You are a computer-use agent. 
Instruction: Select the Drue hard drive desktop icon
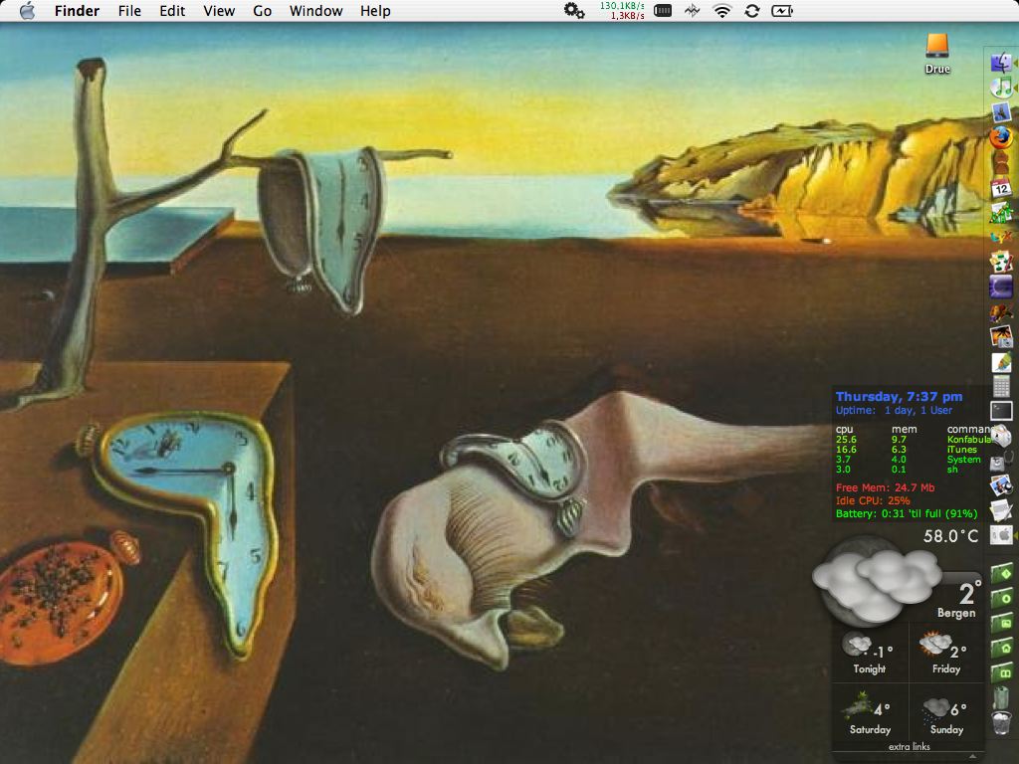click(937, 55)
